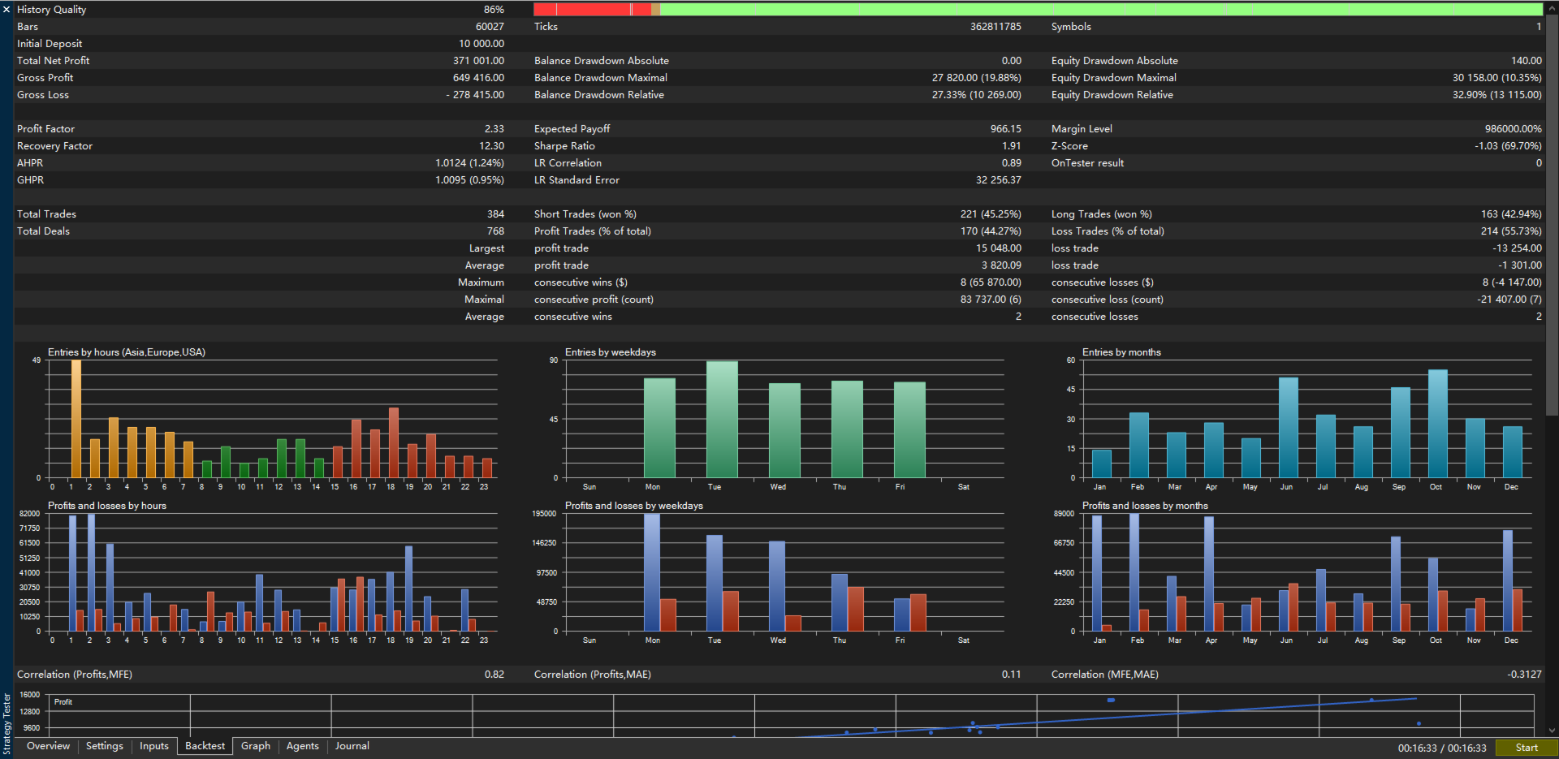View the Journal tab
The image size is (1559, 759).
(x=352, y=746)
